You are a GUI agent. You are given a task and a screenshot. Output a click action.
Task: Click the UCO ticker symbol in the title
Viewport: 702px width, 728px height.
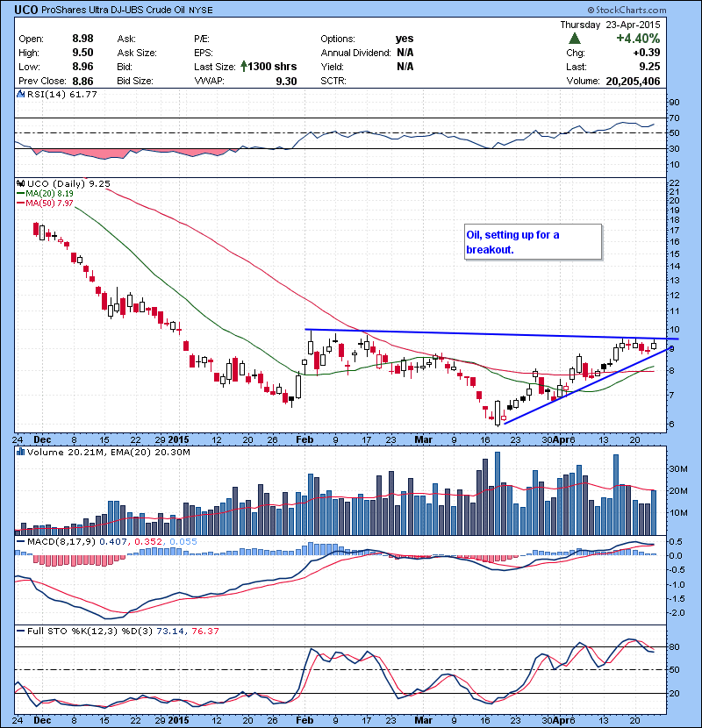(26, 10)
